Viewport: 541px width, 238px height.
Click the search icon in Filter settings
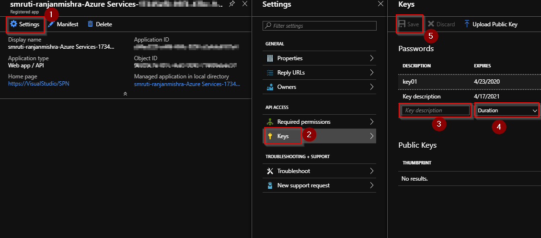coord(268,26)
